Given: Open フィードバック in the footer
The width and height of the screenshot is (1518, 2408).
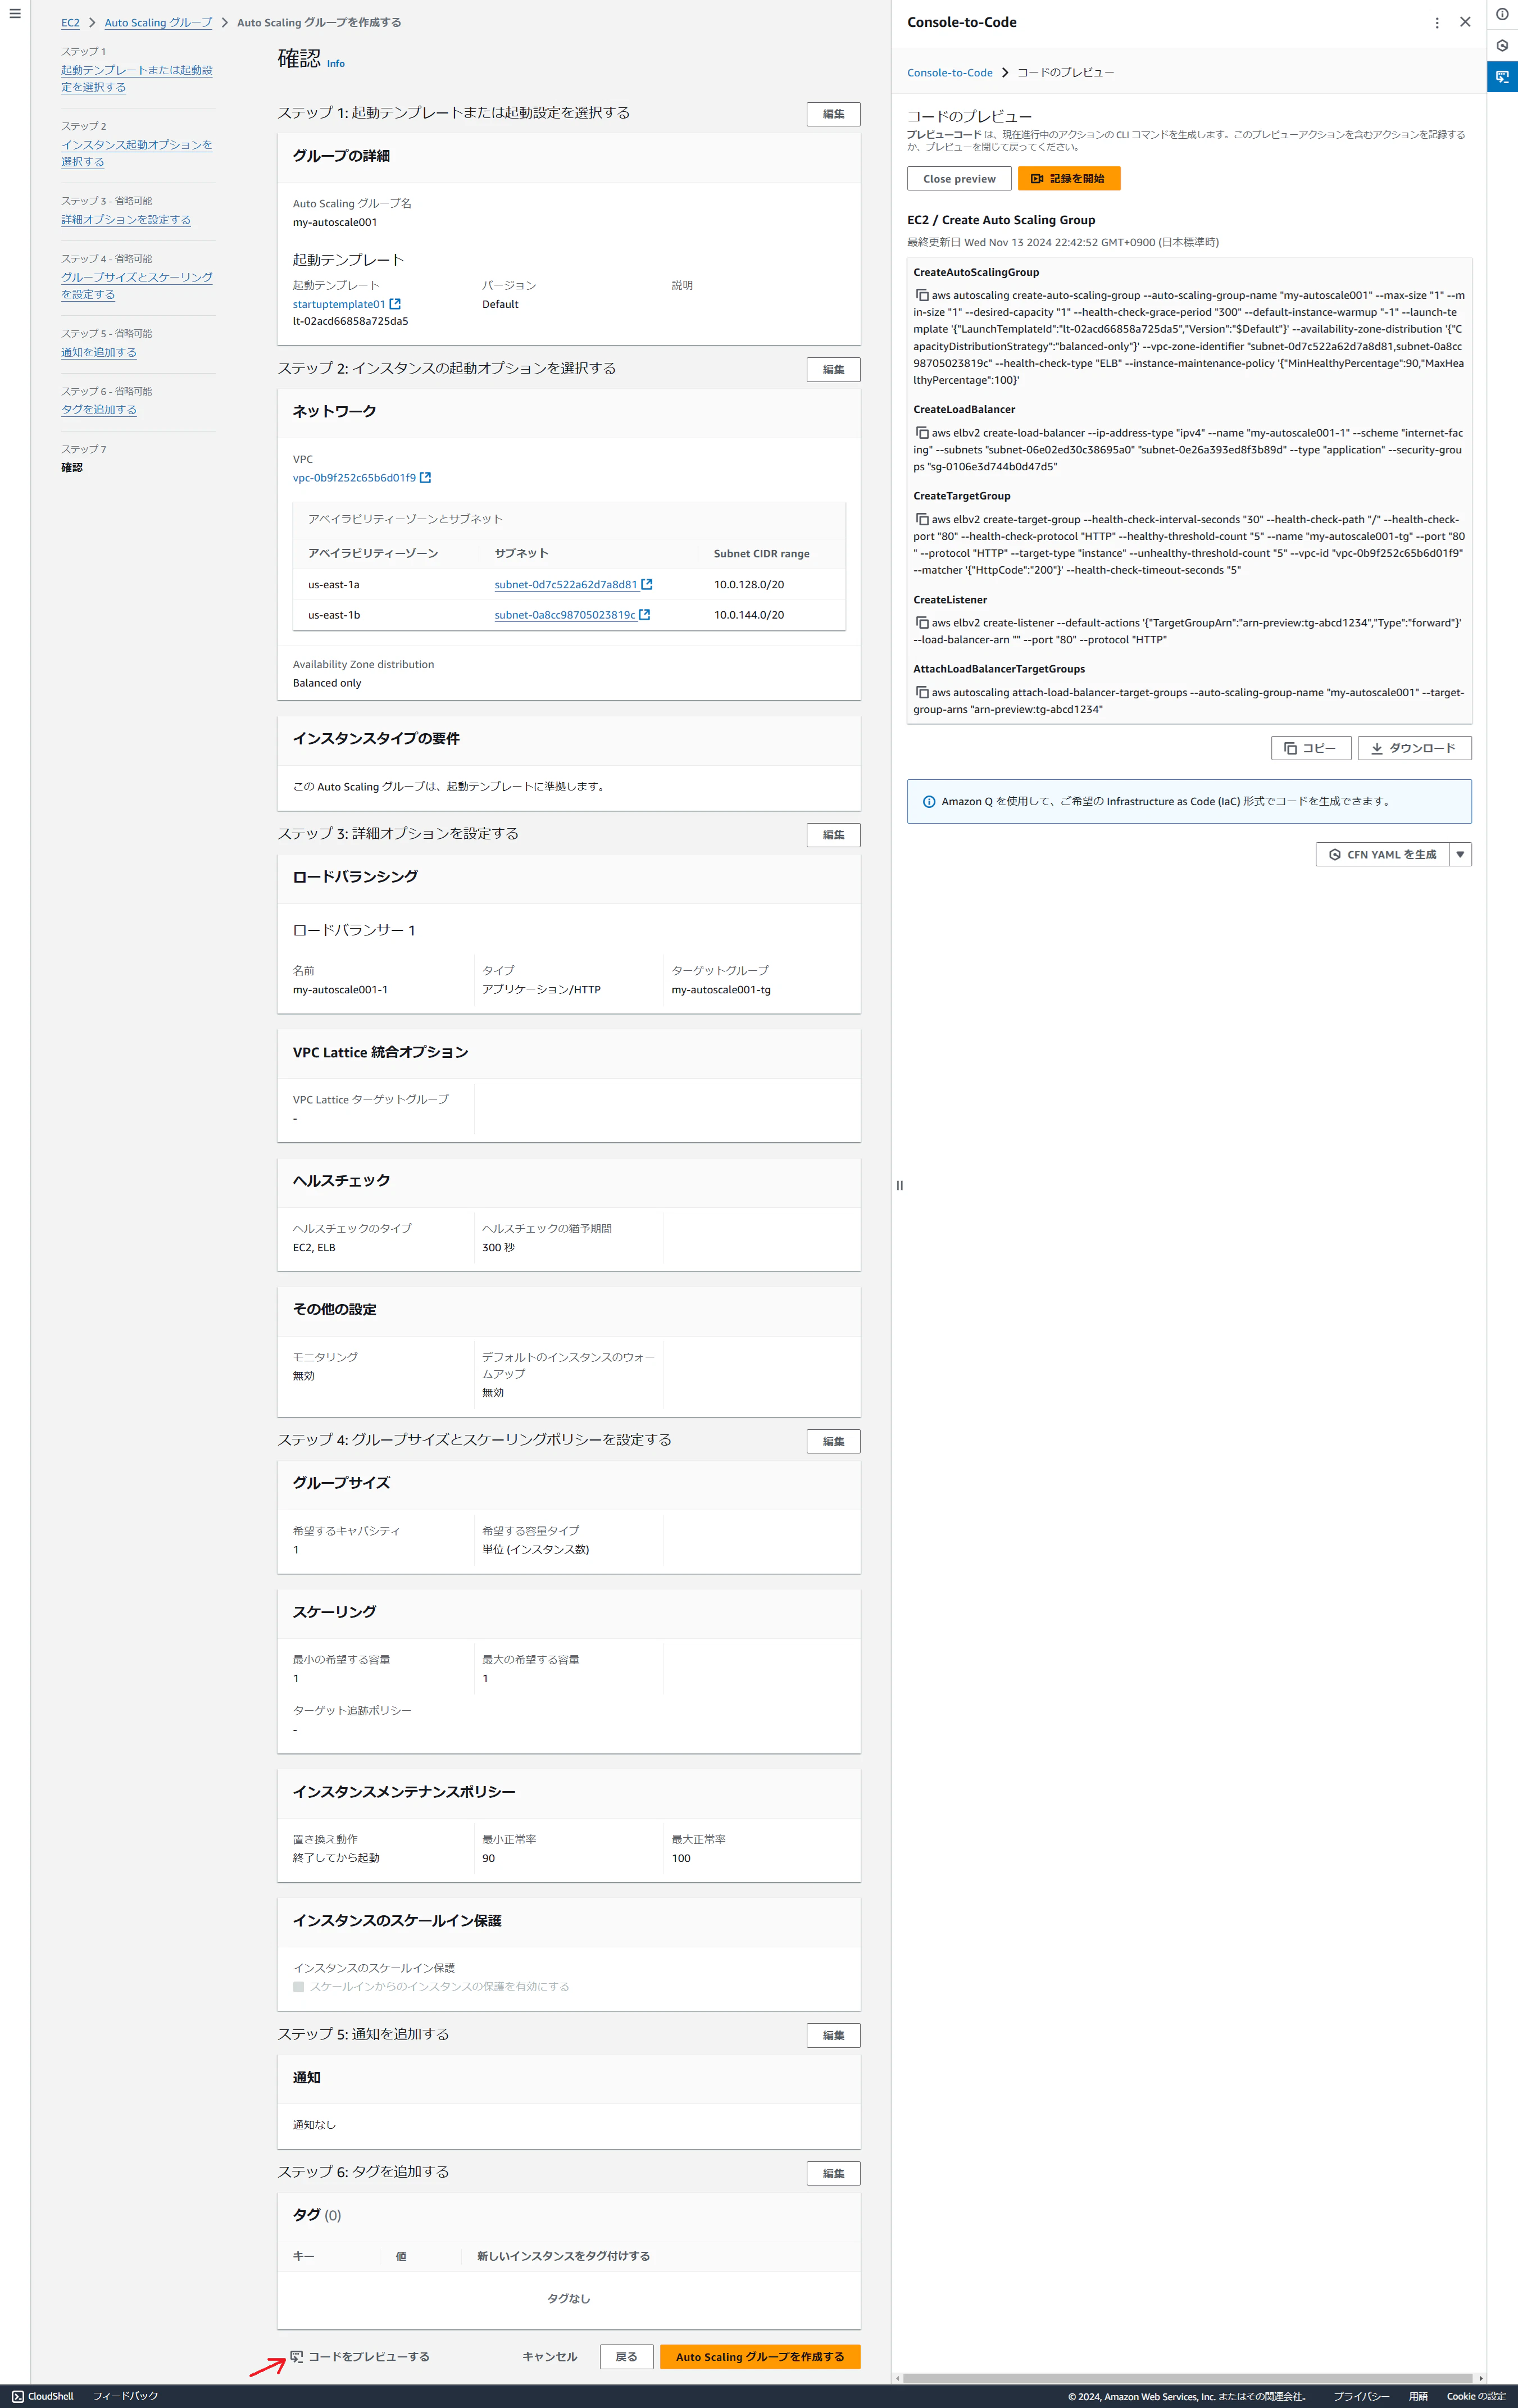Looking at the screenshot, I should point(126,2396).
